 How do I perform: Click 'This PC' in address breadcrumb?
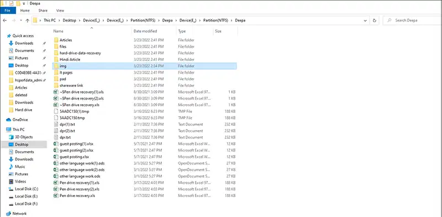50,20
